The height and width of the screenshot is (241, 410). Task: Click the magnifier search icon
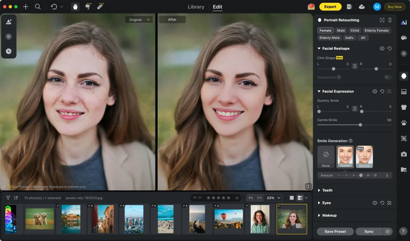coord(38,7)
